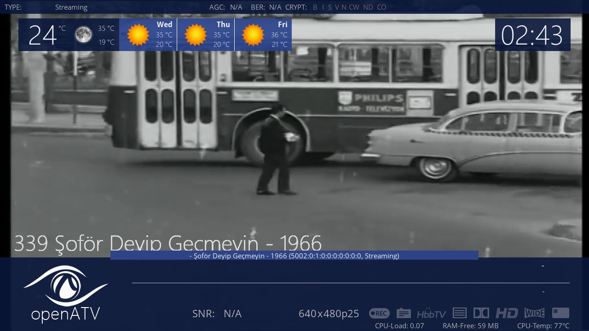589x331 pixels.
Task: Click the current temperature 24 °C
Action: [x=46, y=35]
